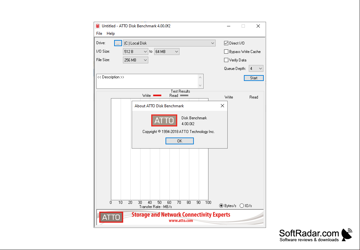Click the drive browse (...) button
Viewport: 360px width, 250px height.
118,43
